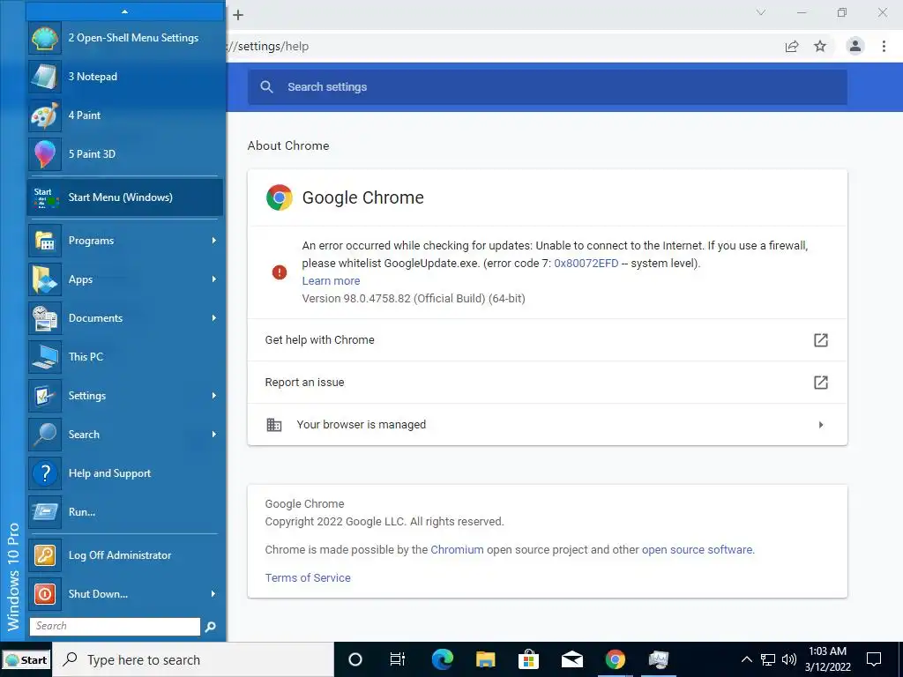Expand the Apps submenu arrow

(x=213, y=279)
